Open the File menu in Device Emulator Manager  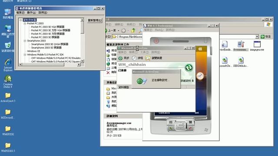click(20, 13)
